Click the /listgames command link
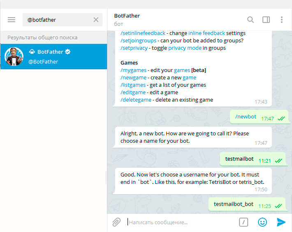Viewport: 292px width, 232px height. [133, 85]
